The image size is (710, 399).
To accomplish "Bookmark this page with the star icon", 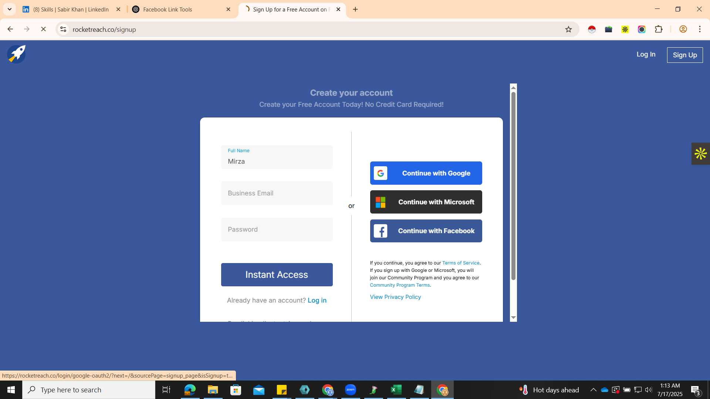I will coord(568,29).
